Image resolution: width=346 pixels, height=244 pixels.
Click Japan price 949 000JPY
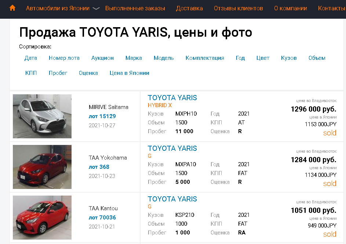click(322, 225)
